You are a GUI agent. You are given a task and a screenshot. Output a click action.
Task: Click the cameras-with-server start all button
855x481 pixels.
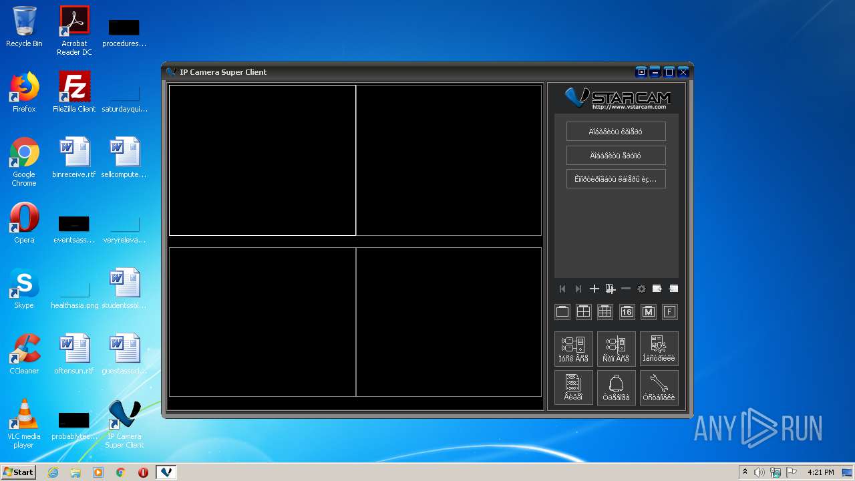pos(574,349)
